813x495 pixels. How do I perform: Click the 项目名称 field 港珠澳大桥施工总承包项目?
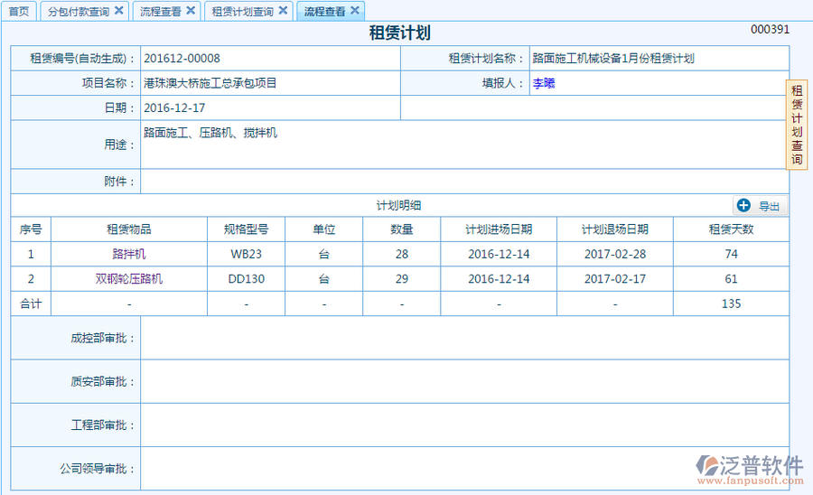[270, 83]
